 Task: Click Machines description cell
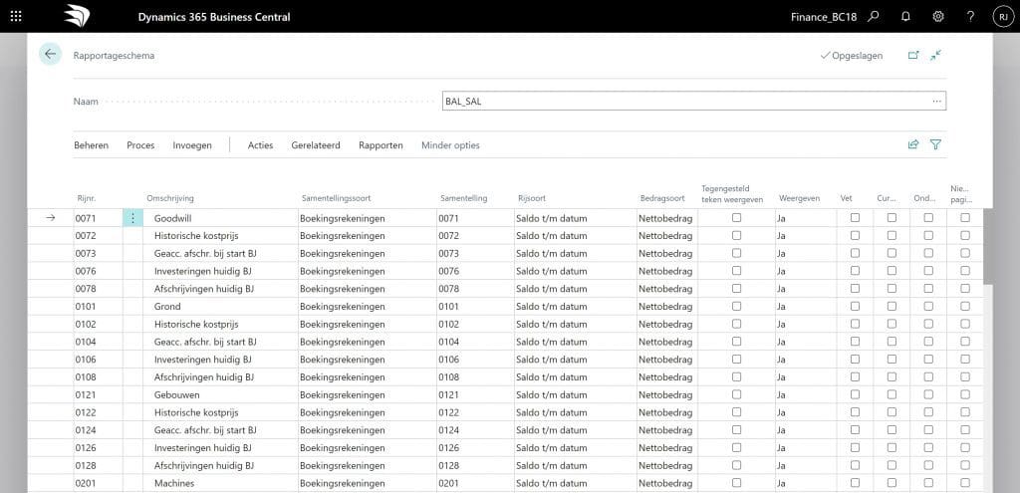[x=220, y=483]
